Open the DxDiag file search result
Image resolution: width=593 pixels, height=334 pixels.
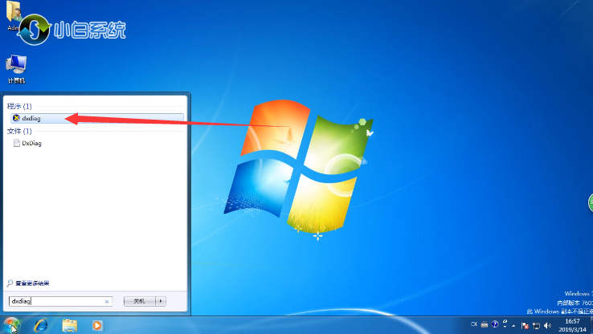coord(27,143)
